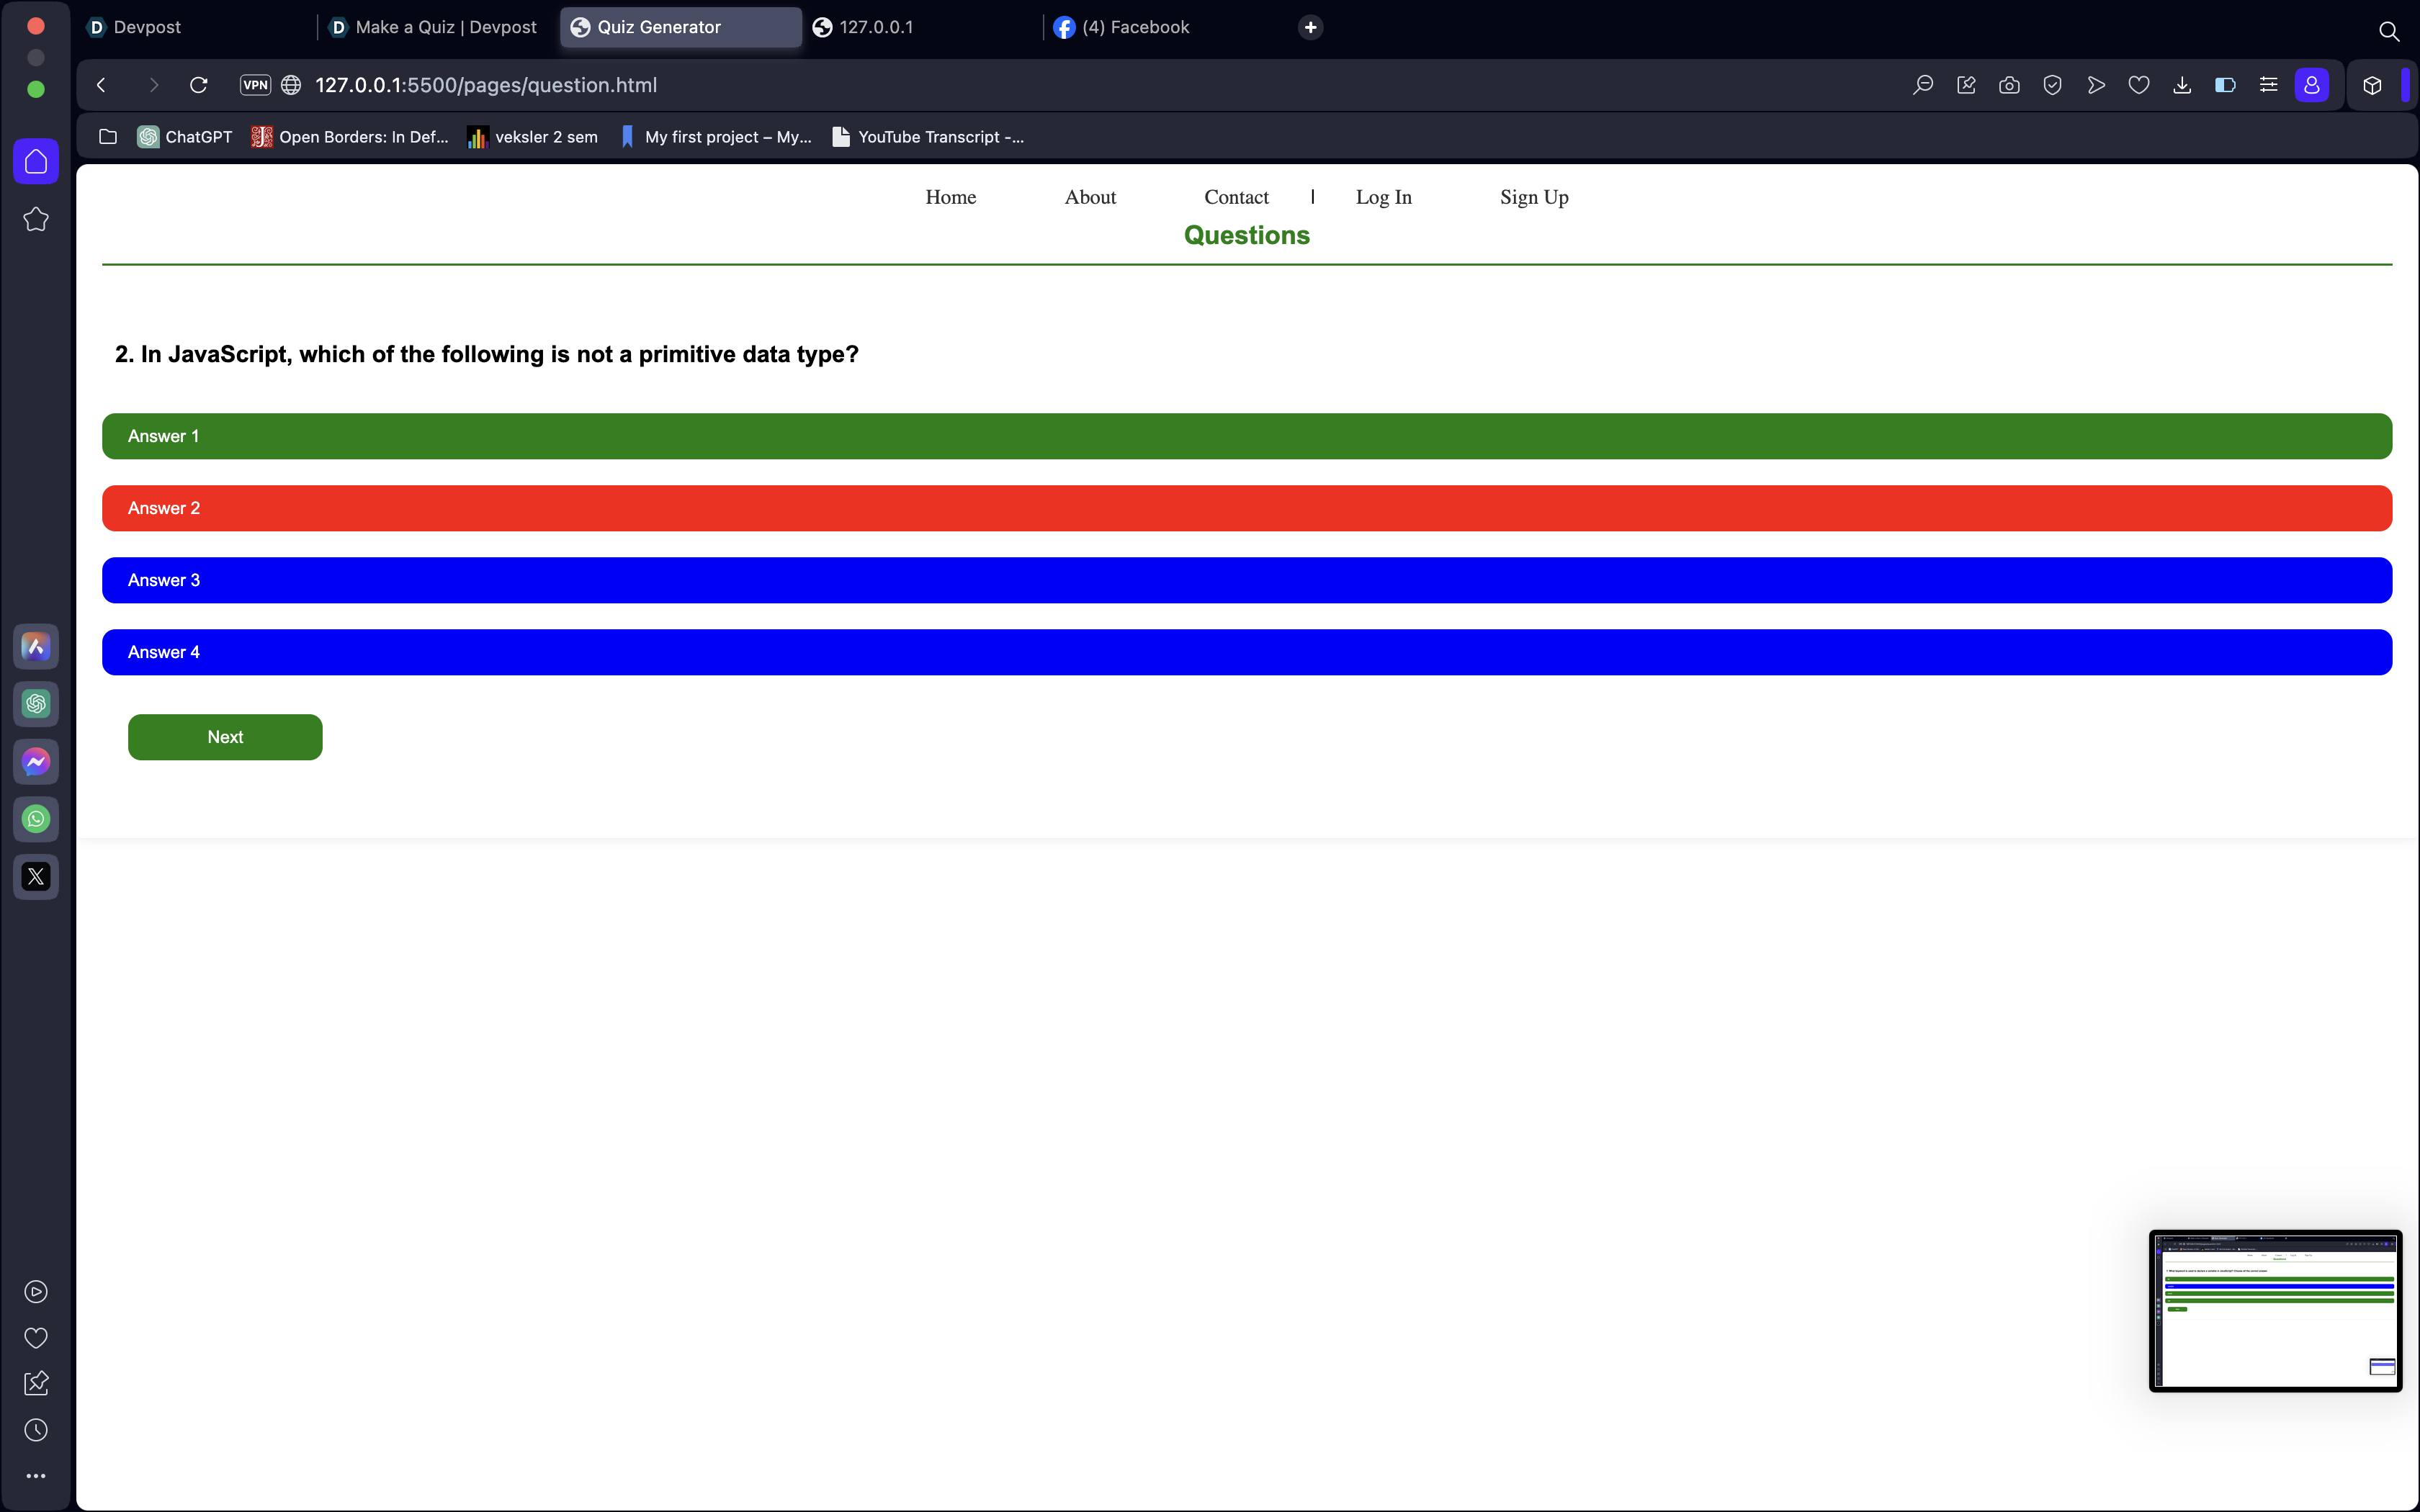The height and width of the screenshot is (1512, 2420).
Task: Expand the sidebar three-dots menu
Action: tap(36, 1476)
